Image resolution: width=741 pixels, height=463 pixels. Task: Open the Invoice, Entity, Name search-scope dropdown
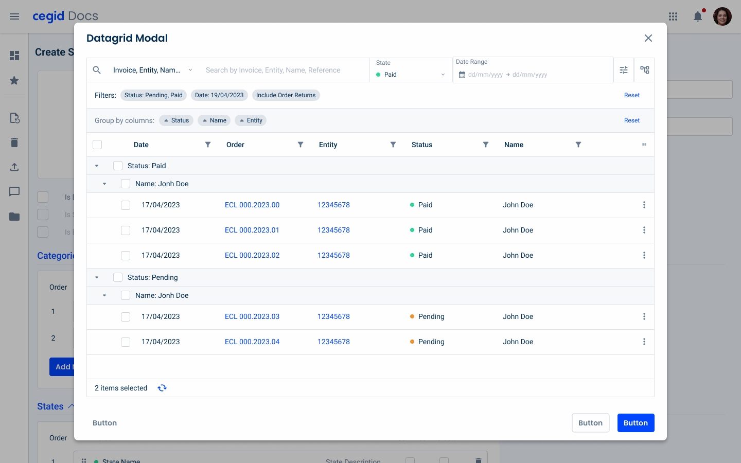(x=152, y=70)
